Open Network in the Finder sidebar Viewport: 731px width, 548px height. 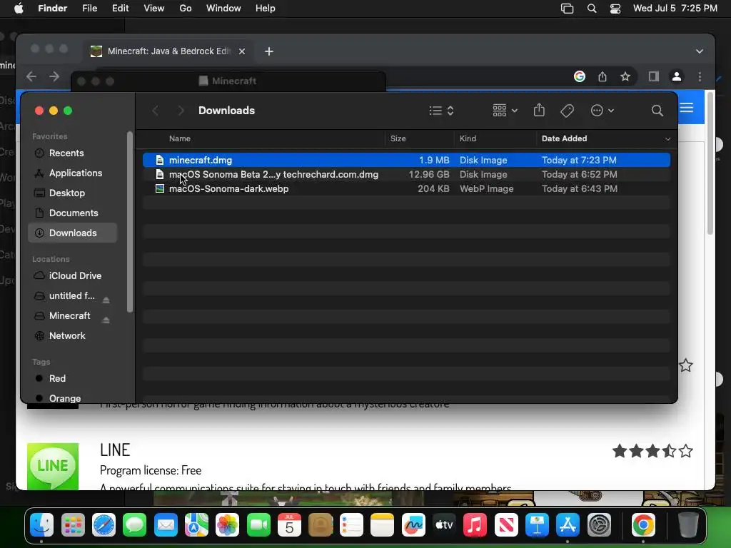73,335
